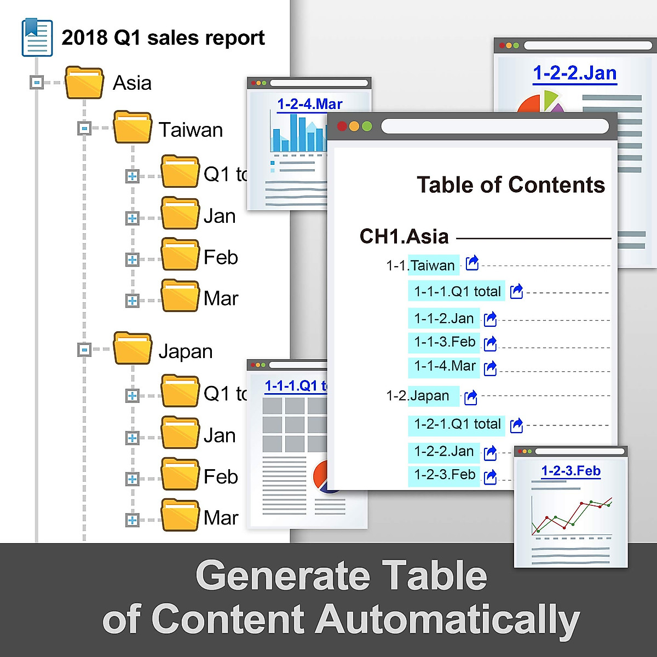The image size is (657, 657).
Task: Click the 1-2-3.Feb heading link
Action: pyautogui.click(x=570, y=471)
